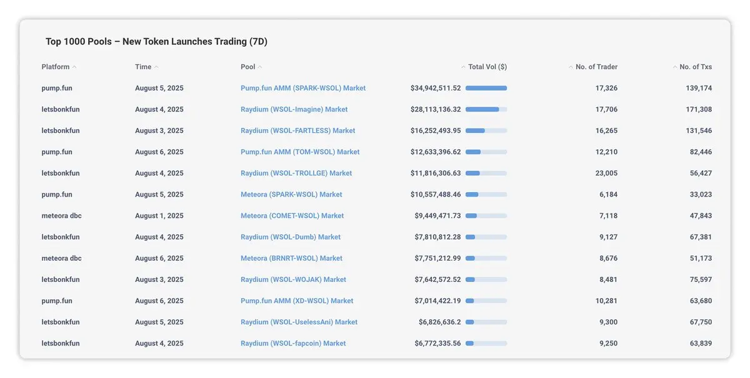
Task: Select total volume value $7,810,812.28
Action: [x=437, y=237]
